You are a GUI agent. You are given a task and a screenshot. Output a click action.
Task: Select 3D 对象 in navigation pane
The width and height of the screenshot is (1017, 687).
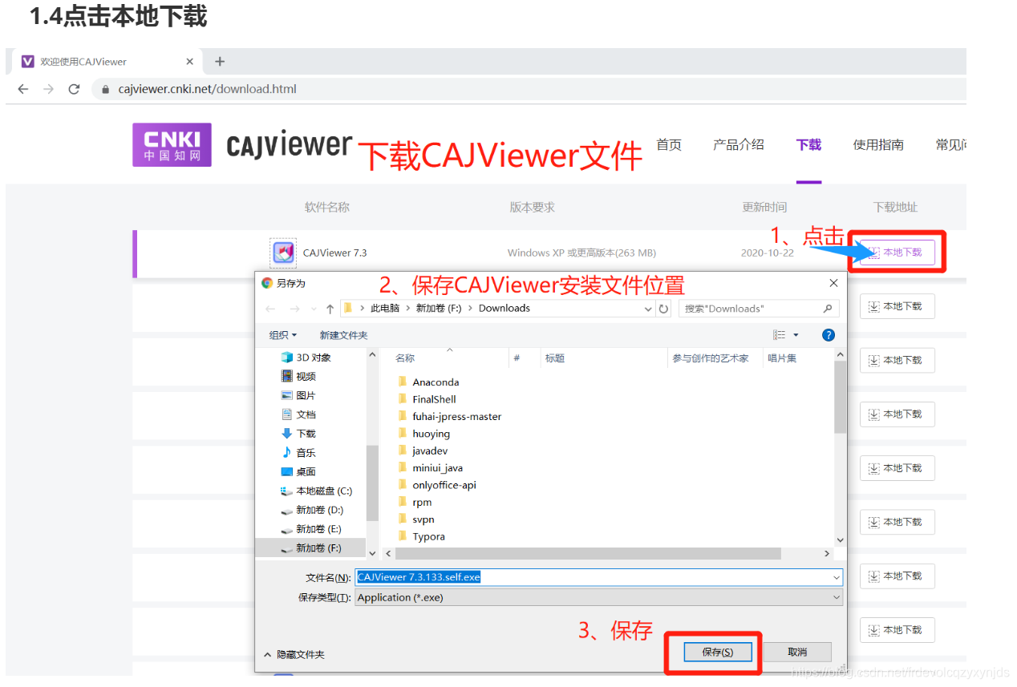[306, 358]
